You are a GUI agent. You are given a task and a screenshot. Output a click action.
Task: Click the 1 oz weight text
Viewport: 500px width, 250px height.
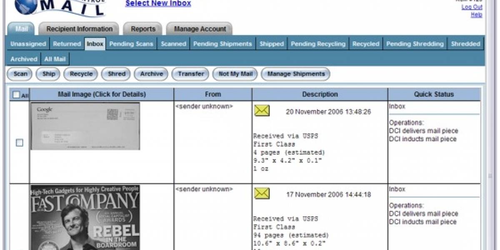click(x=261, y=169)
